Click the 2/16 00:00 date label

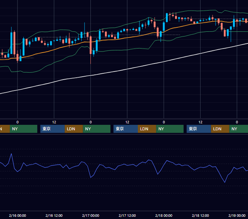(18, 215)
